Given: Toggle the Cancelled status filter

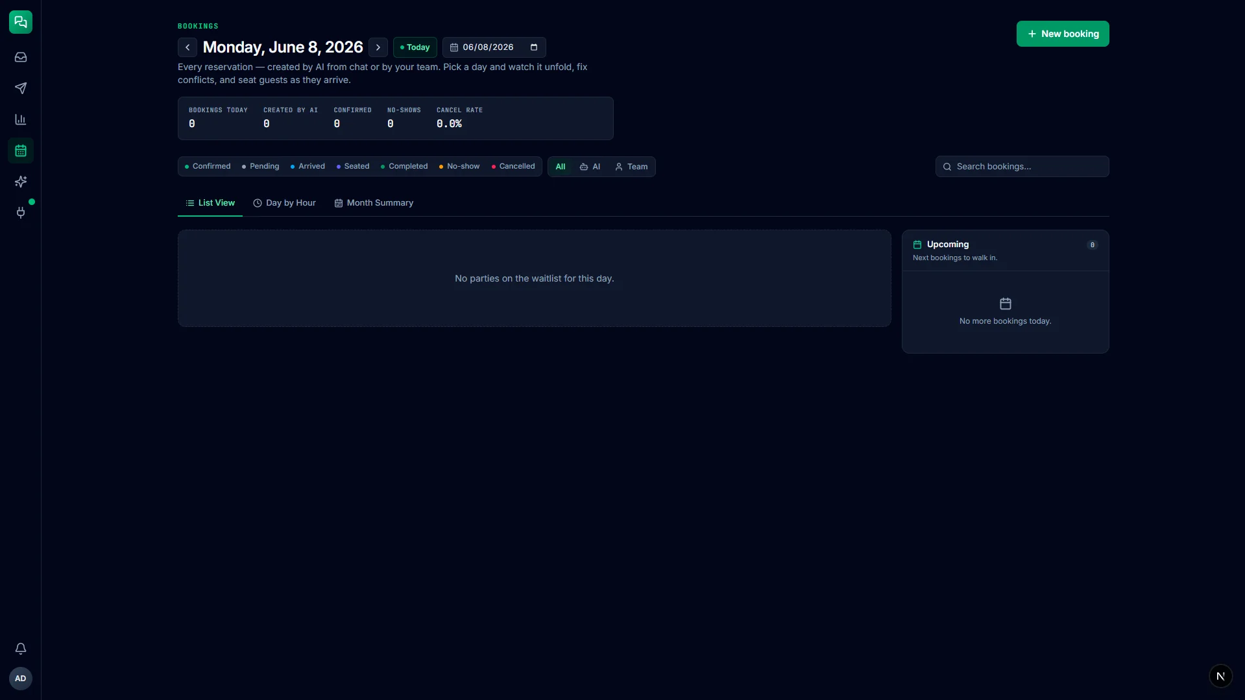Looking at the screenshot, I should pyautogui.click(x=513, y=167).
